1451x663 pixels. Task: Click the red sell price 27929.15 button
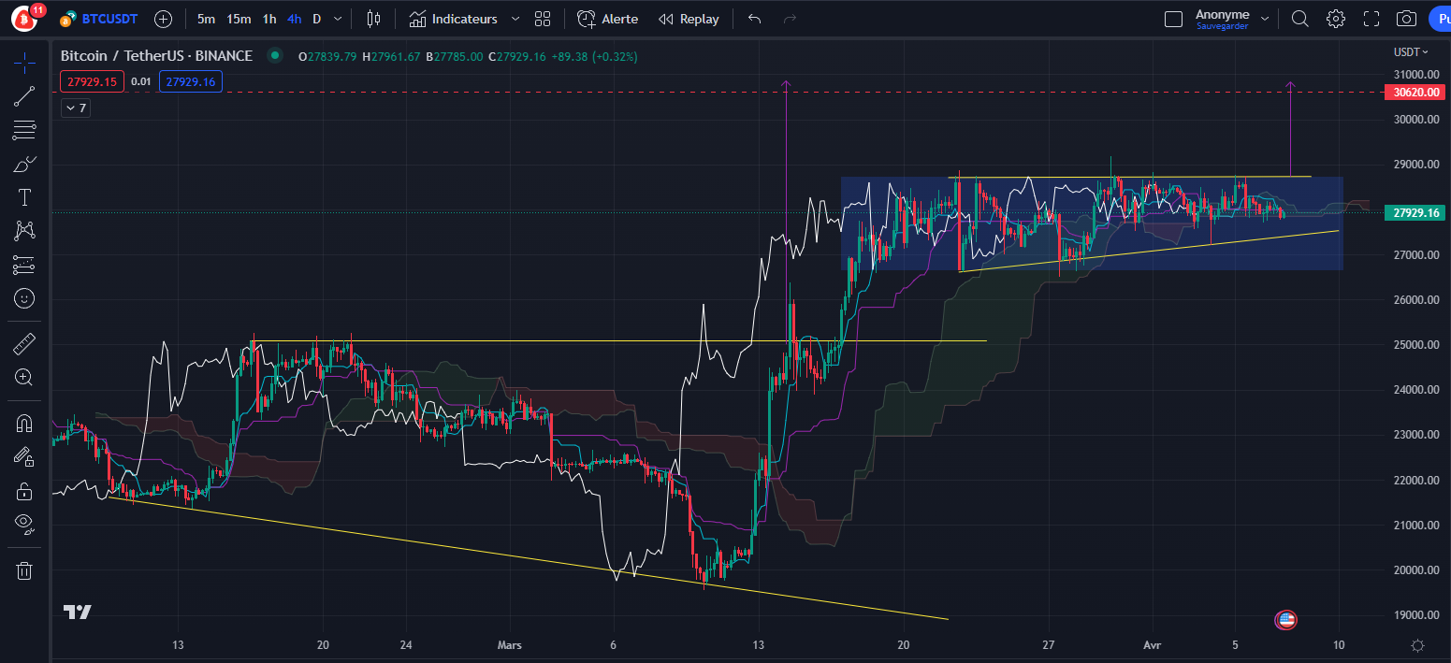[91, 81]
